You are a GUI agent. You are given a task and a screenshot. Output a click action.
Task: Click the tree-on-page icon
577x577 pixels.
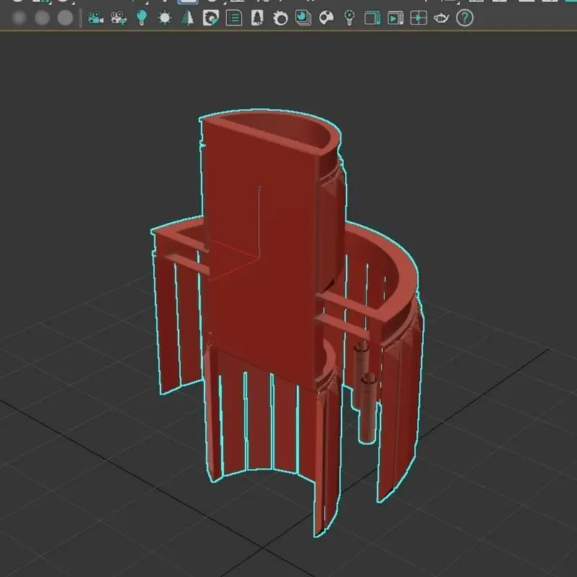pos(257,17)
